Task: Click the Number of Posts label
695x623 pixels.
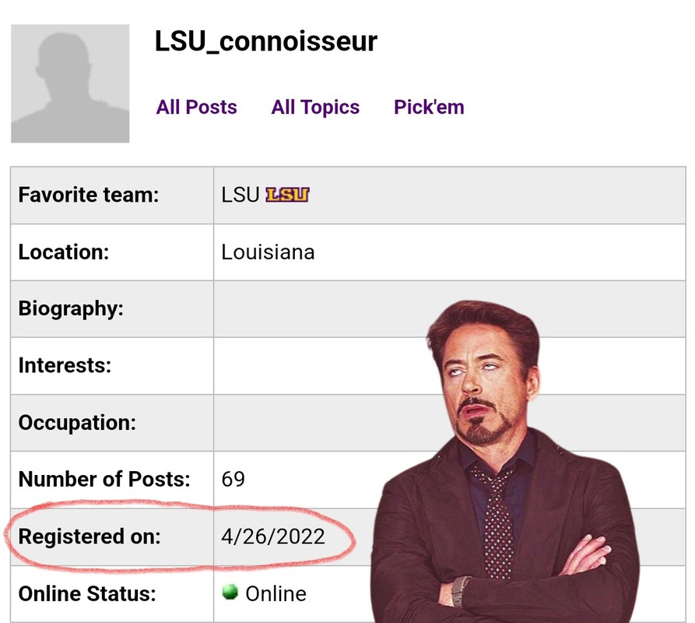Action: (104, 479)
